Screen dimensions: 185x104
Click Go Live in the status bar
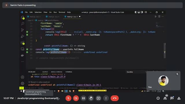pyautogui.click(x=125, y=88)
